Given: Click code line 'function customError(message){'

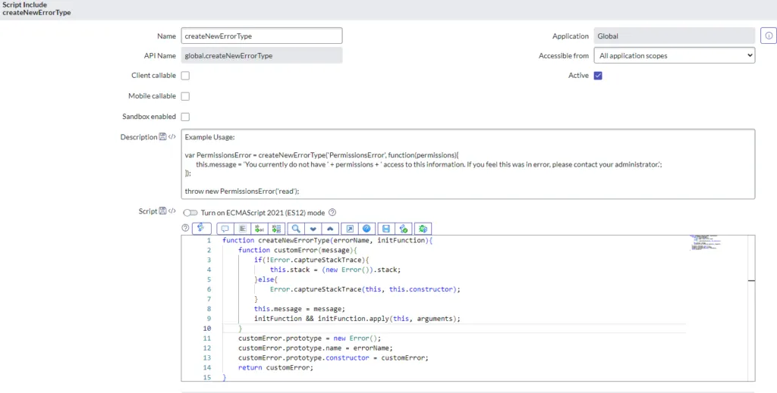Looking at the screenshot, I should pyautogui.click(x=297, y=250).
